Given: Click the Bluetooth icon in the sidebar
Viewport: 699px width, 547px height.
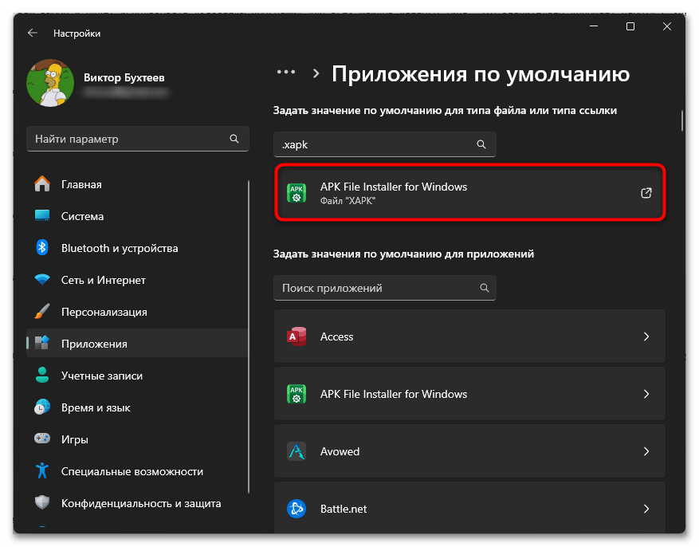Looking at the screenshot, I should [42, 248].
